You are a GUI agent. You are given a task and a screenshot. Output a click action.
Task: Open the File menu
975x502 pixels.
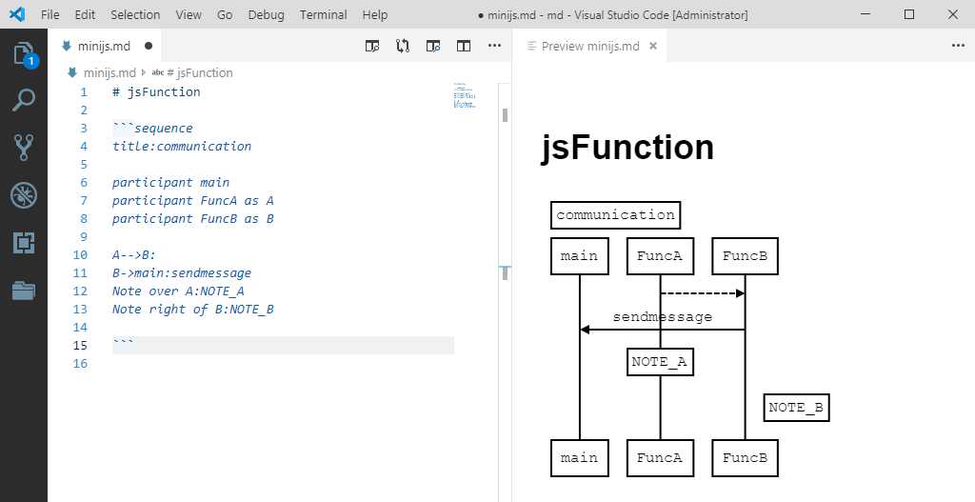[50, 14]
